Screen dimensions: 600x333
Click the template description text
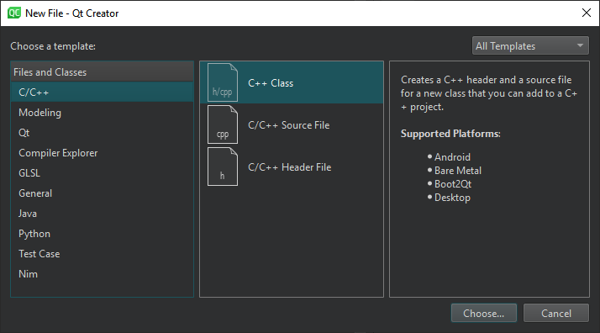click(x=488, y=93)
